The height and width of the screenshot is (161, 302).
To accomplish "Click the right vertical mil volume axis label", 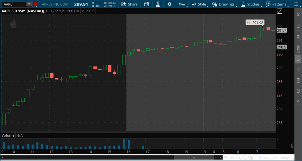I will point(292,143).
